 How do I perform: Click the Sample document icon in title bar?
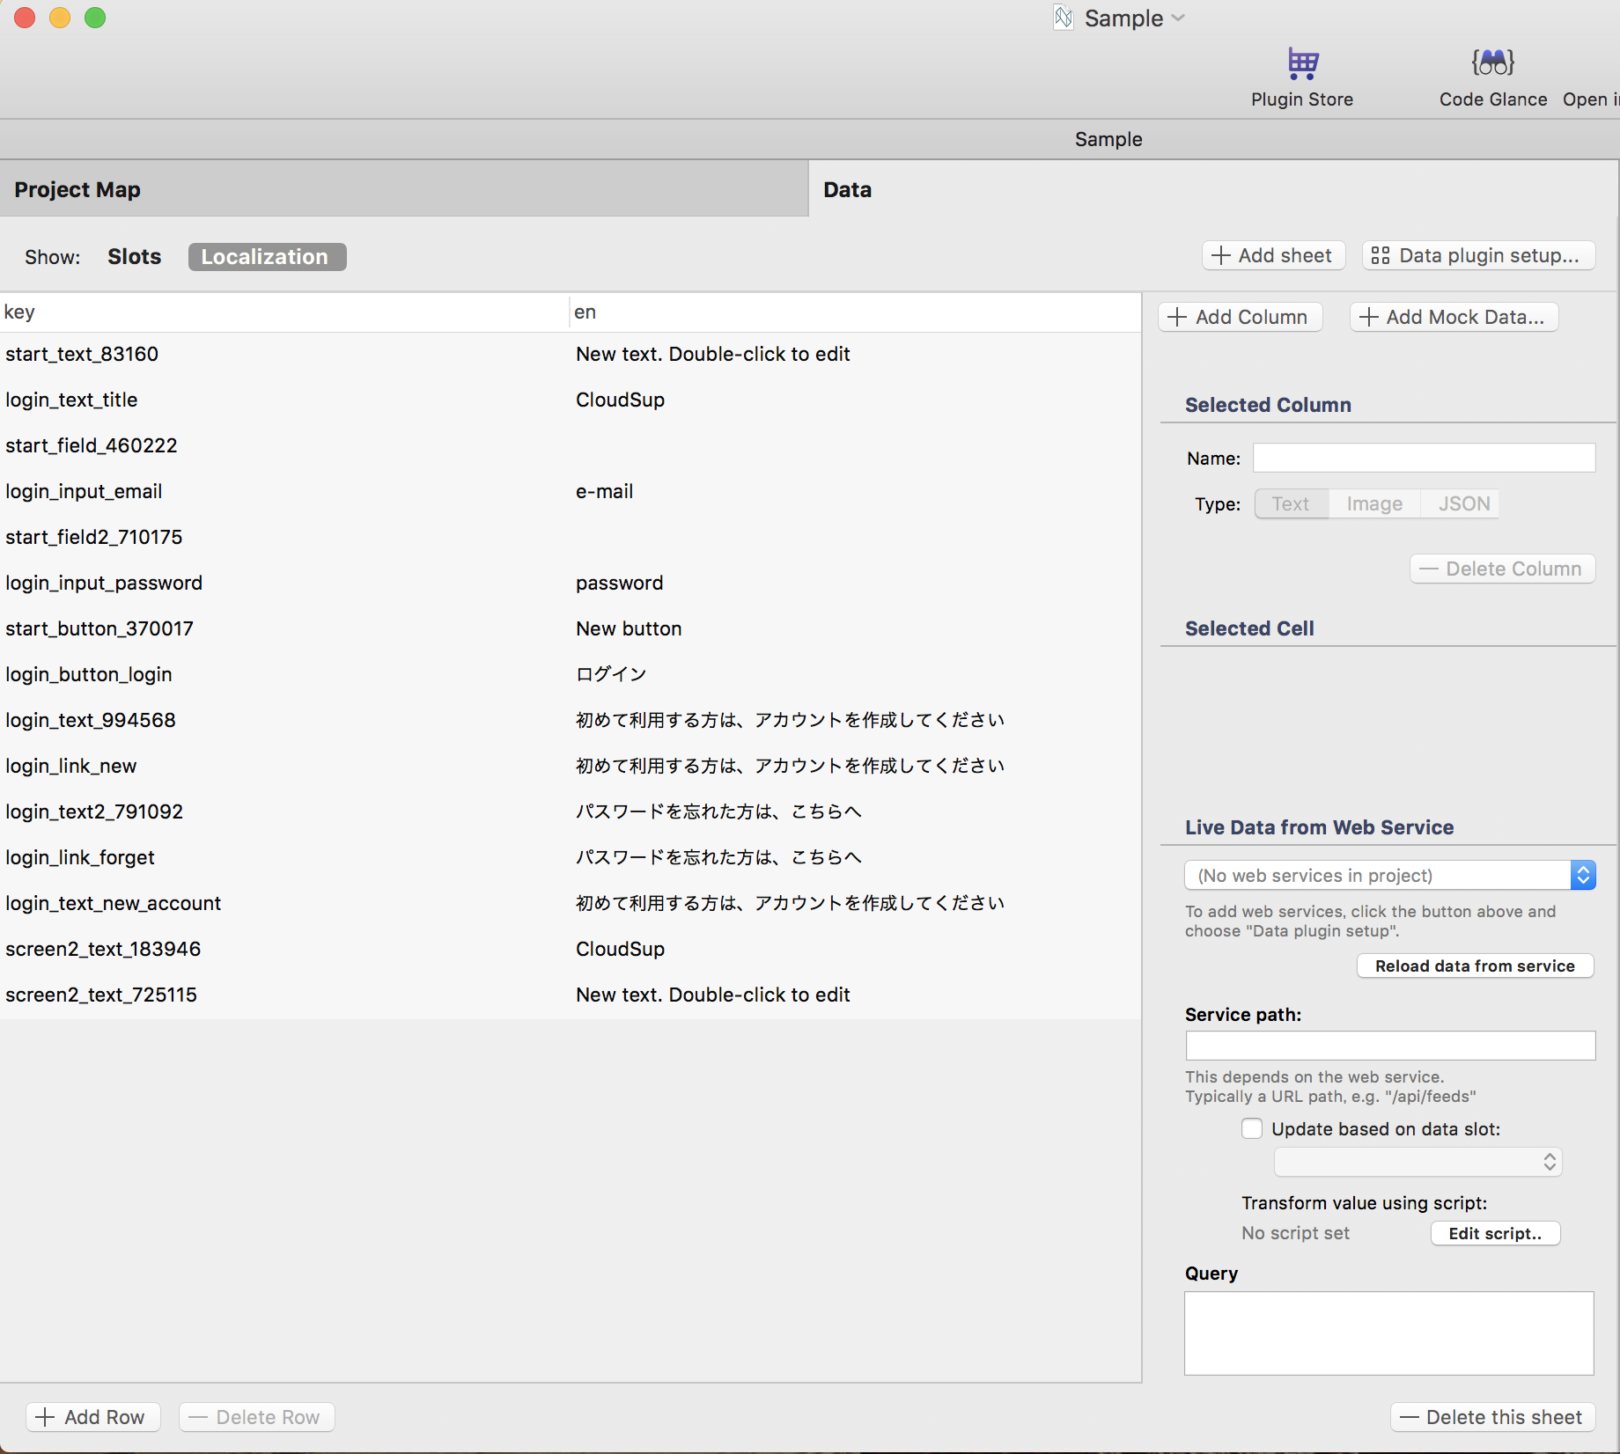(1064, 18)
